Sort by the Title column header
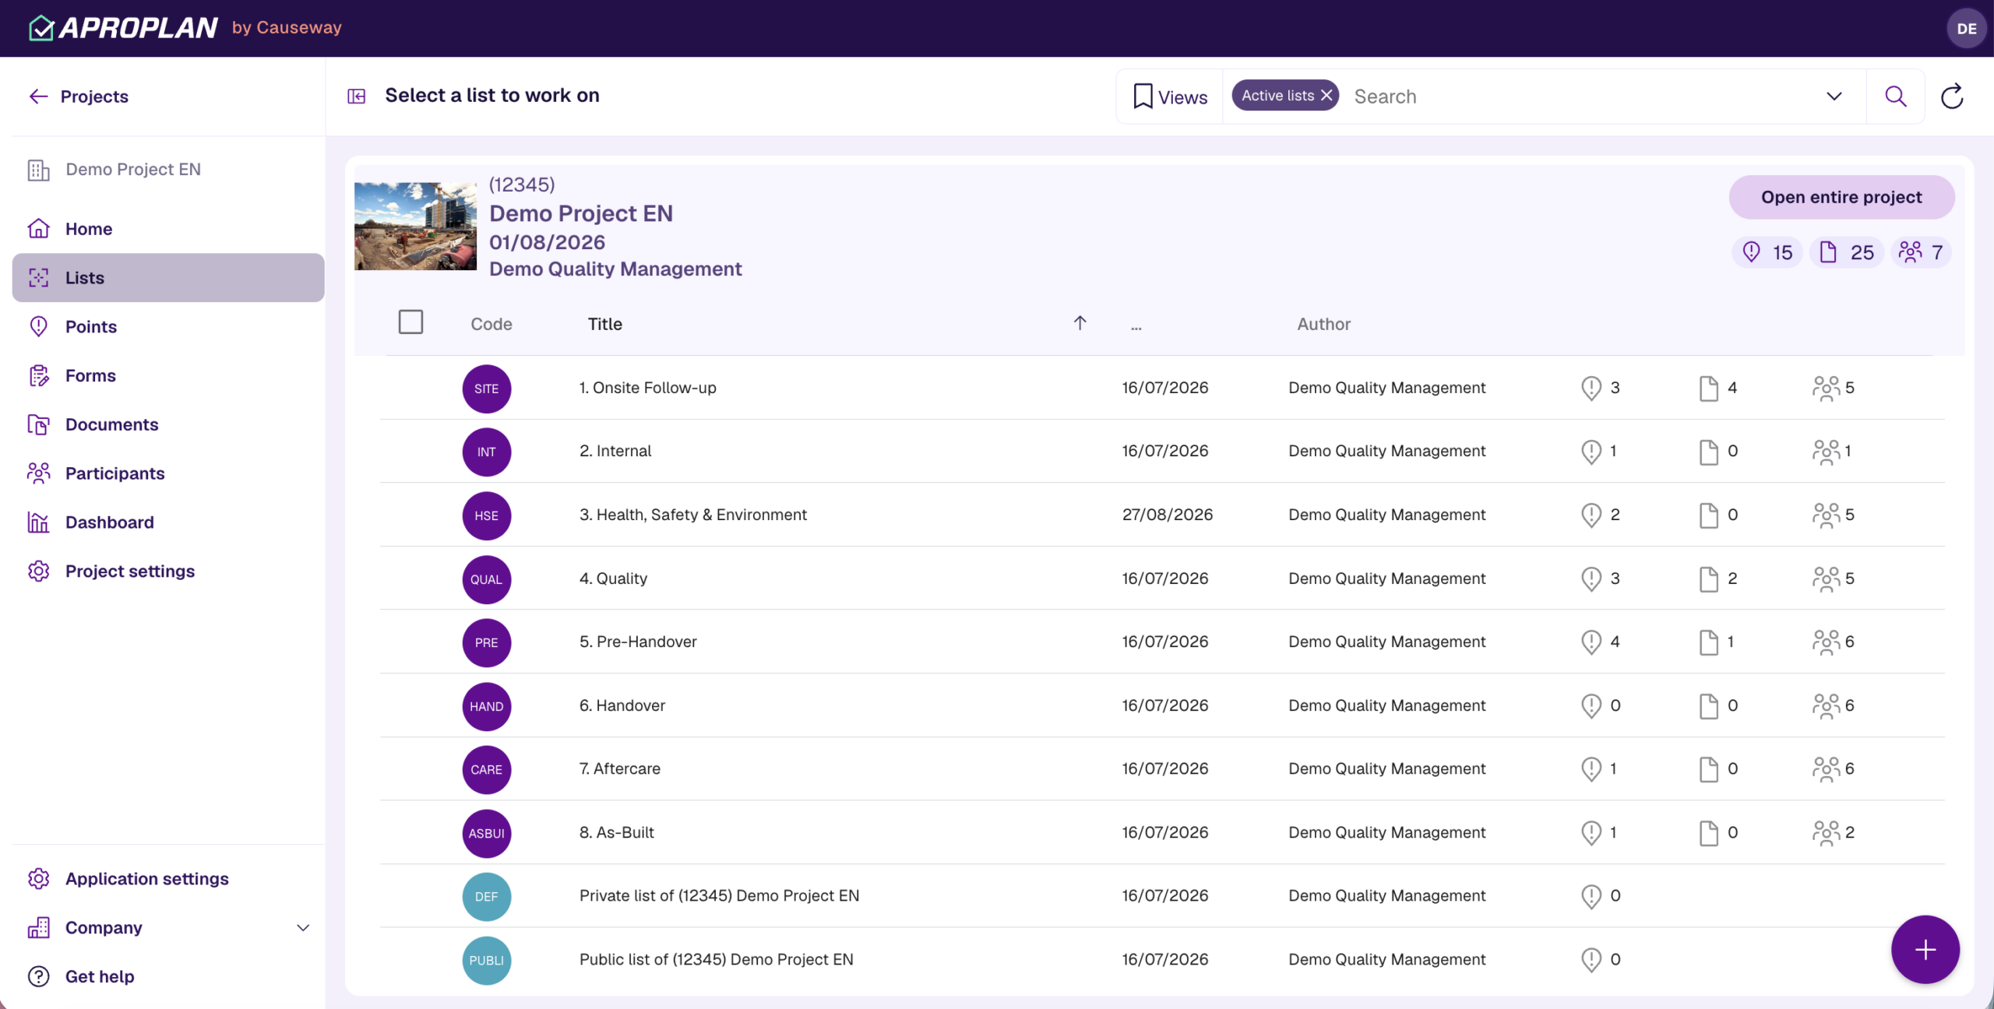The width and height of the screenshot is (1994, 1009). coord(605,325)
